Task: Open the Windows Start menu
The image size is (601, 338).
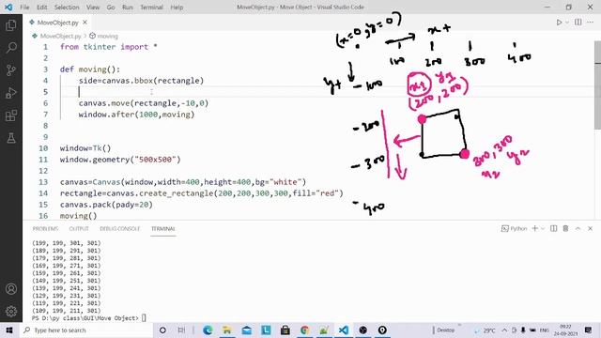Action: pos(9,330)
